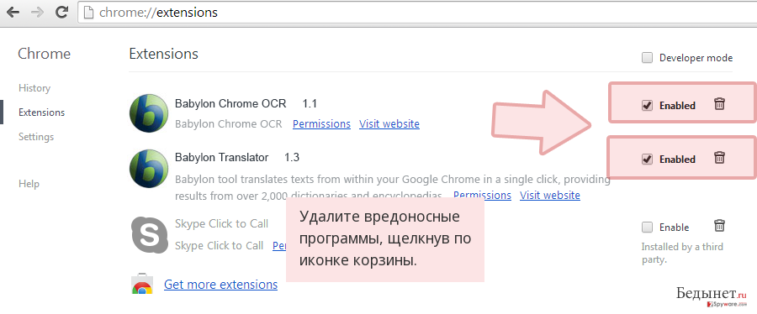Image resolution: width=757 pixels, height=314 pixels.
Task: Check Enable for Skype Click to Call
Action: tap(647, 227)
